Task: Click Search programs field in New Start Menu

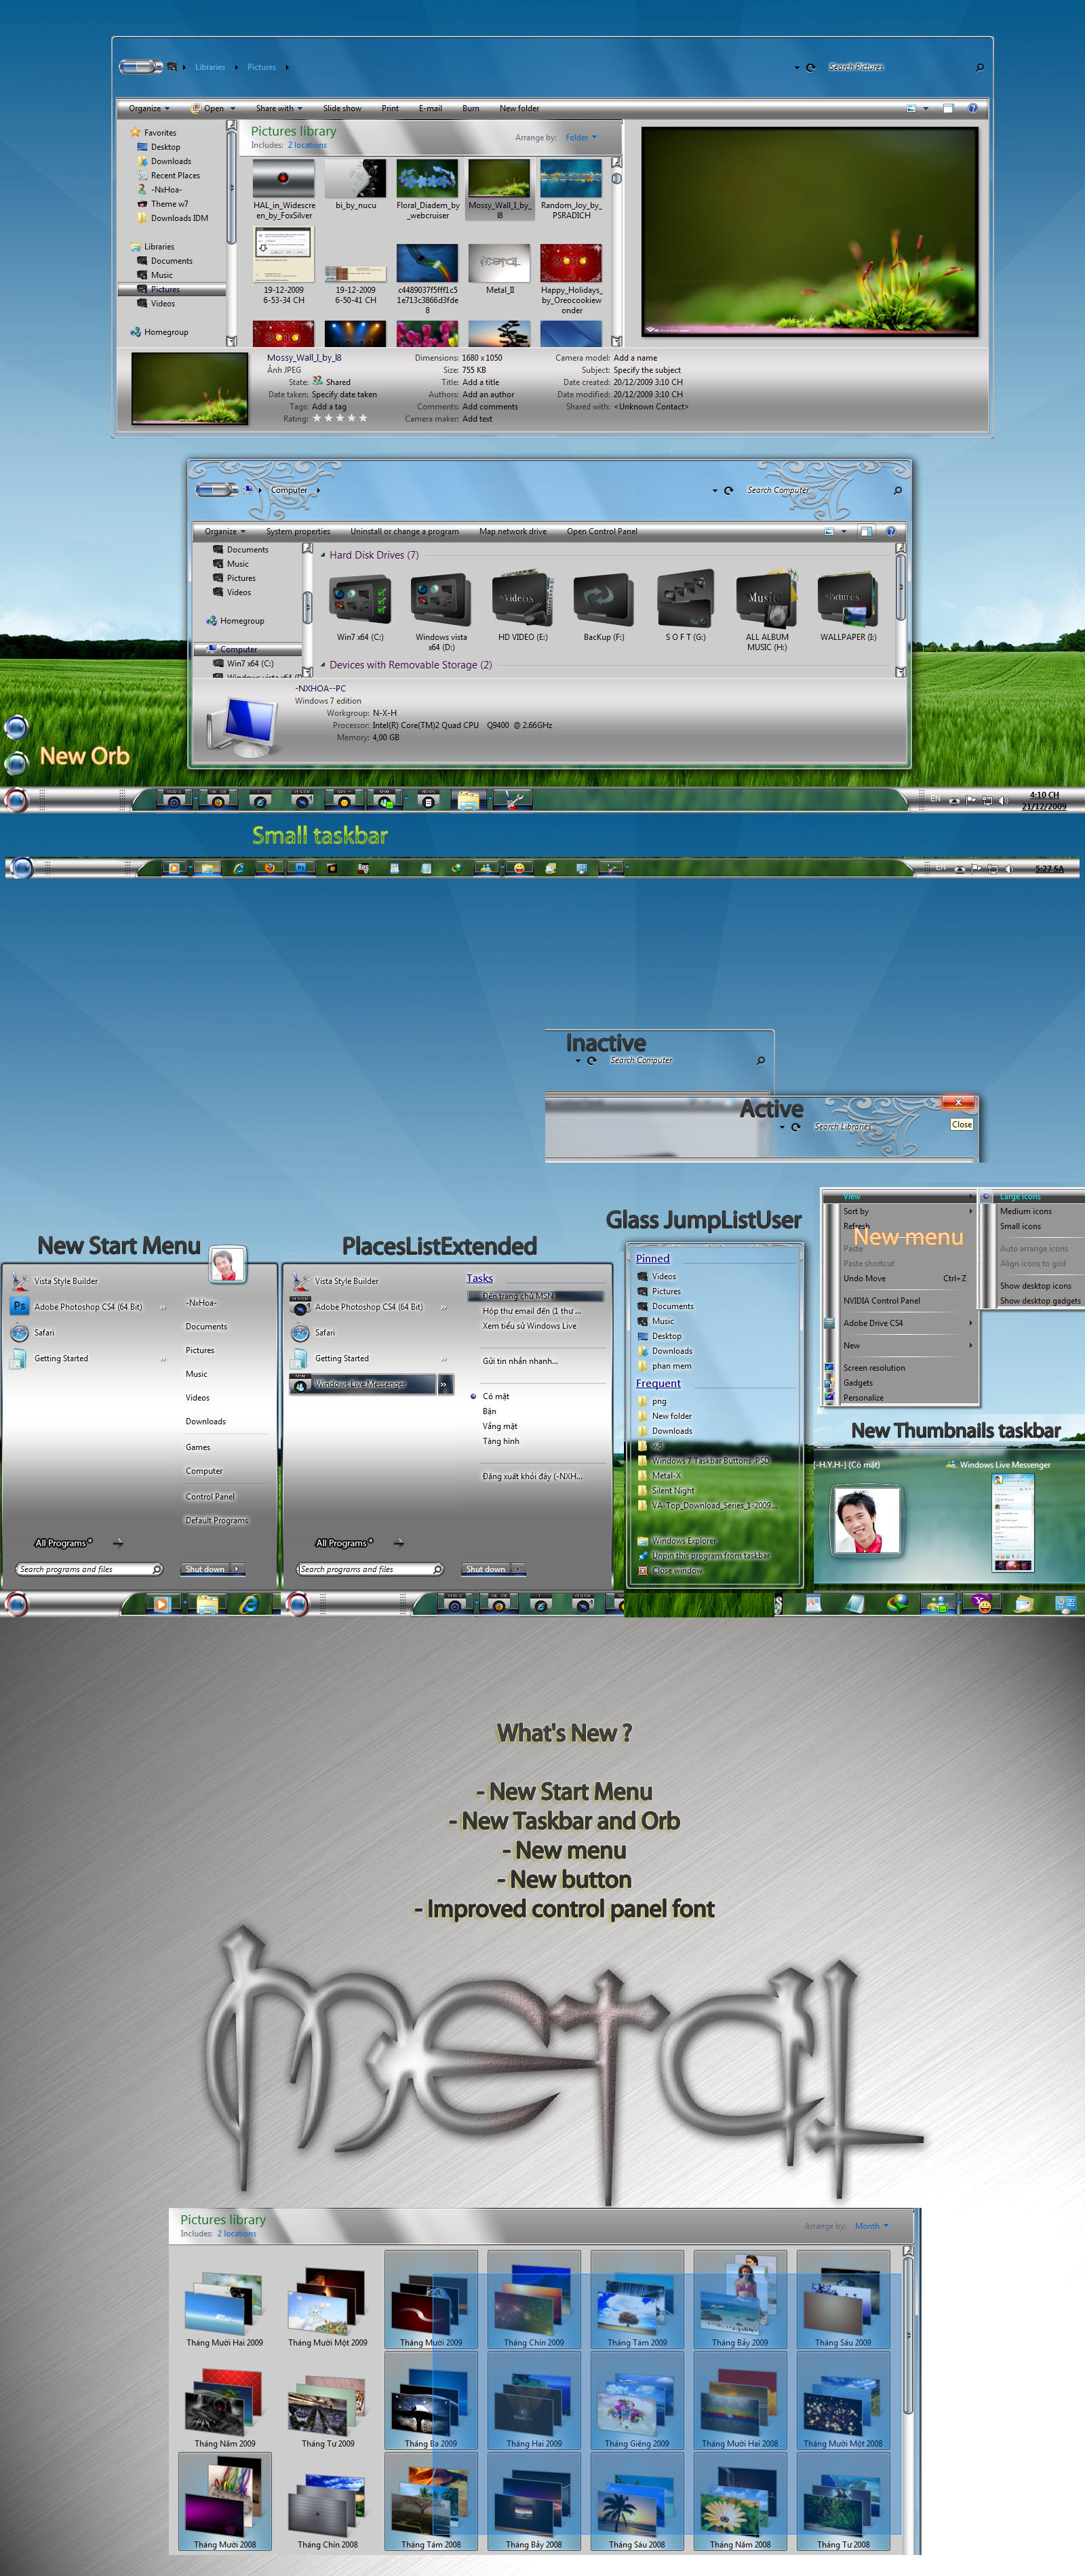Action: pos(90,1569)
